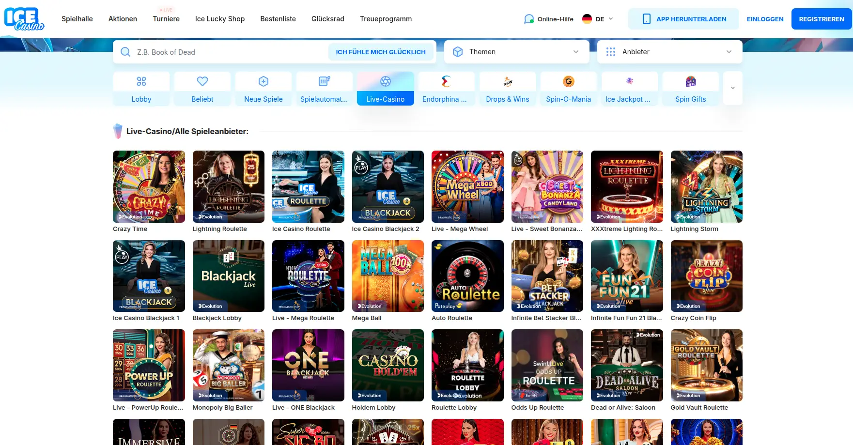The height and width of the screenshot is (445, 853).
Task: Open the Spielautomaten category icon
Action: coord(325,81)
